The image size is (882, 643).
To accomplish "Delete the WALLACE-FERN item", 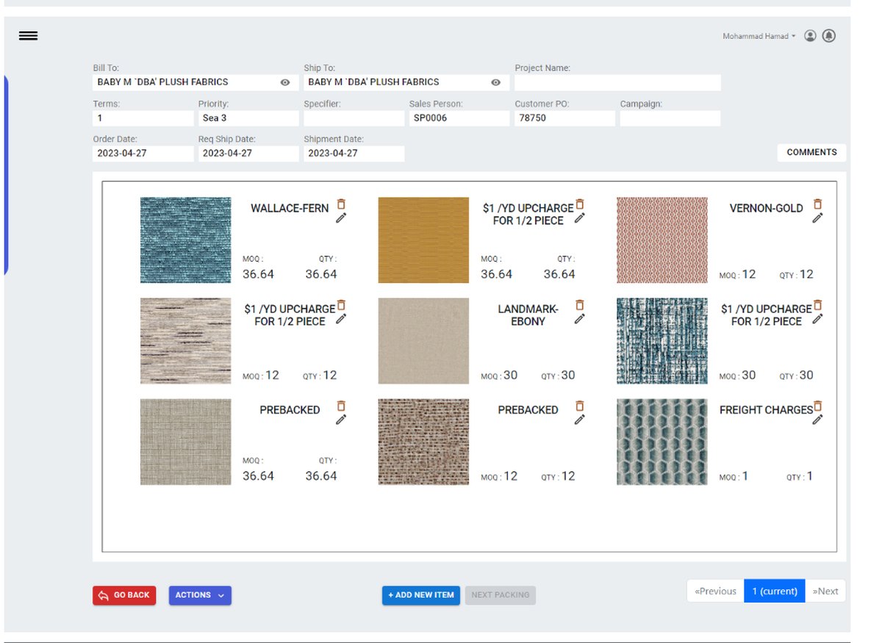I will (x=341, y=204).
